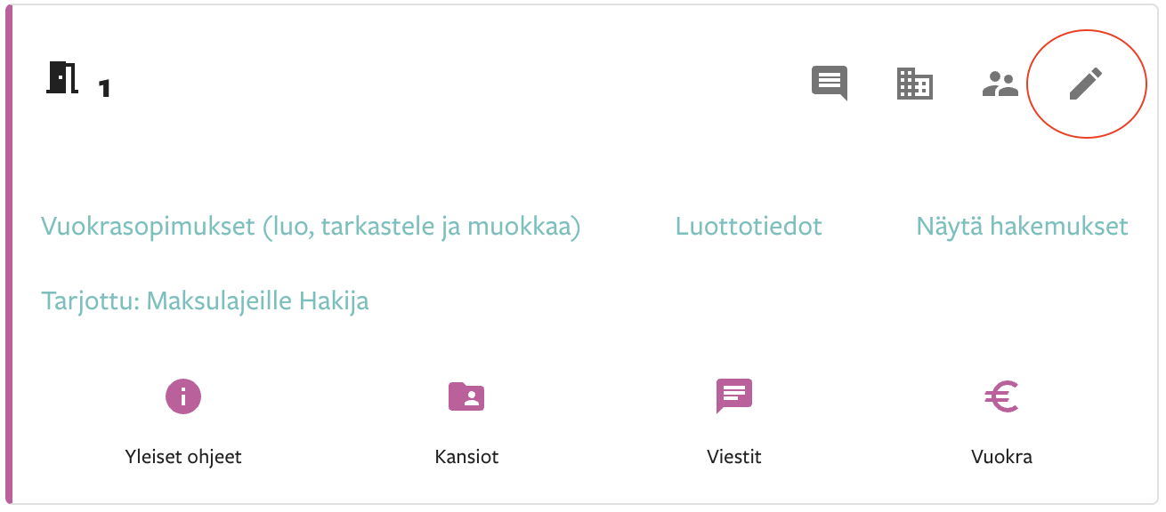Click the Kansiot text label

(x=466, y=458)
